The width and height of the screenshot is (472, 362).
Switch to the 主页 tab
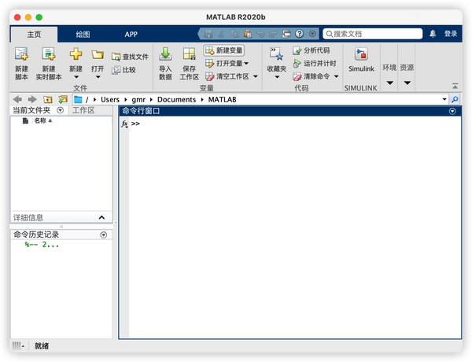[x=34, y=35]
